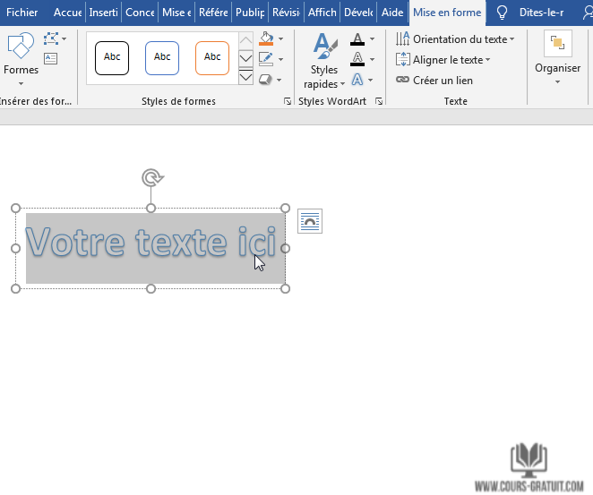The width and height of the screenshot is (593, 495).
Task: Switch to the Fichier tab
Action: (x=22, y=13)
